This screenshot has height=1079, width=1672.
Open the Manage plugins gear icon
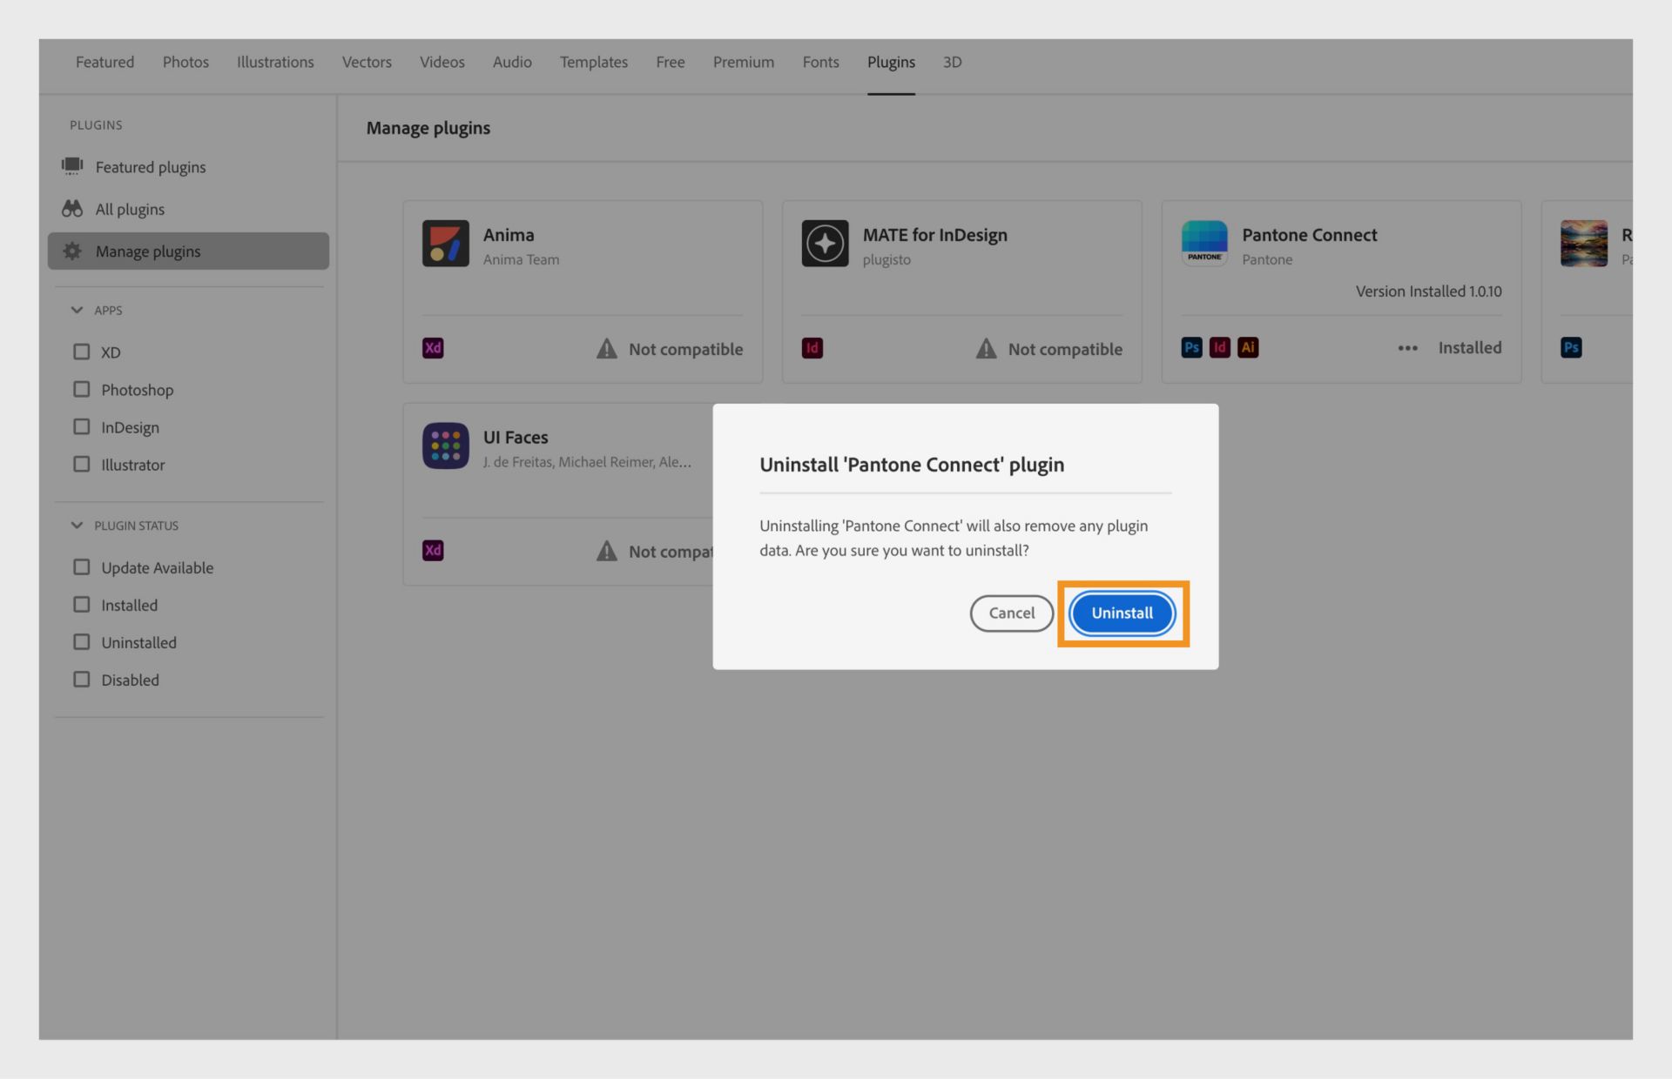coord(73,251)
